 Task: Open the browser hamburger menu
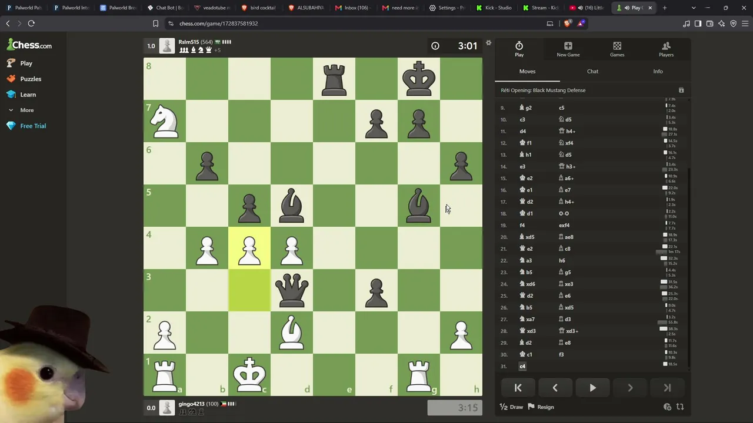pyautogui.click(x=745, y=23)
